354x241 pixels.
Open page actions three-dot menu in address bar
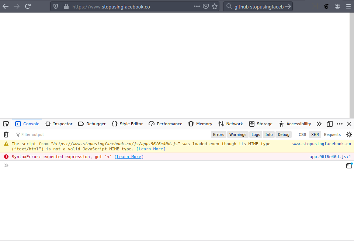tap(197, 6)
